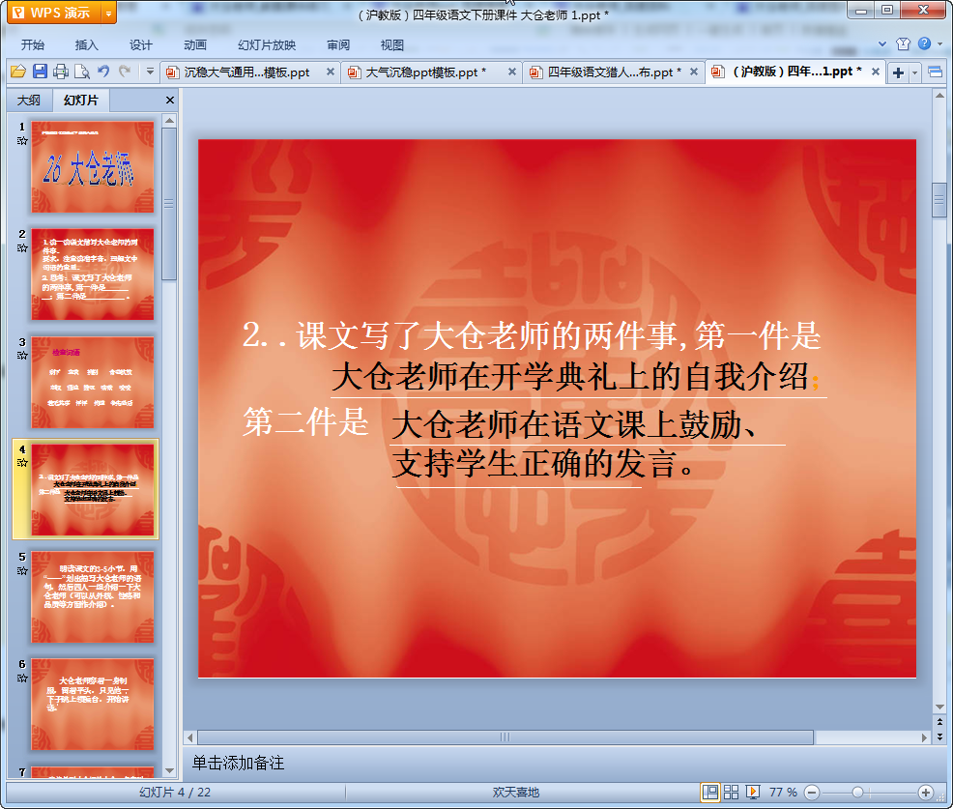Click the window arrangement icon at tab bar end
Screen dimensions: 953x809
pyautogui.click(x=936, y=72)
